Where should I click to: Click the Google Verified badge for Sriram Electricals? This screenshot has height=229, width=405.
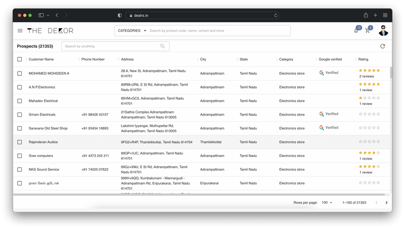pyautogui.click(x=329, y=114)
